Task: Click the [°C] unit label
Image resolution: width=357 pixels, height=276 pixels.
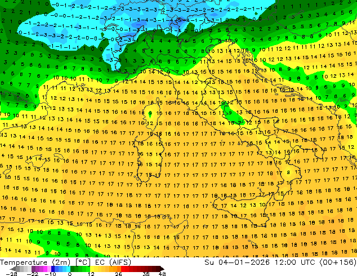Action: 83,262
